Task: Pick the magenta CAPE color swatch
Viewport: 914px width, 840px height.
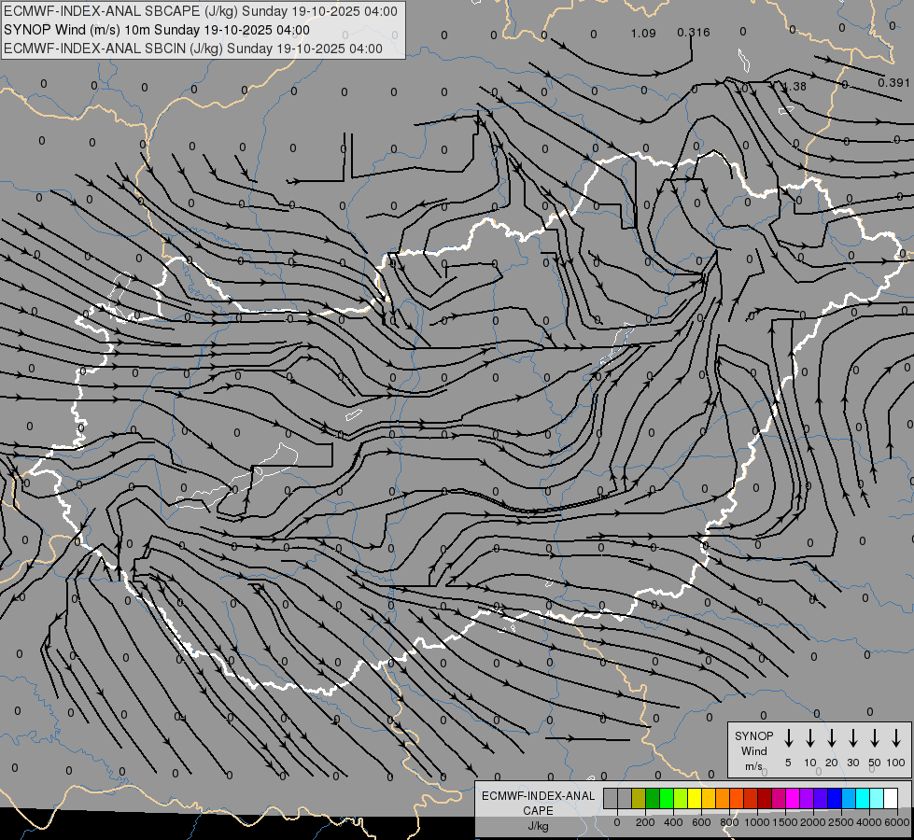Action: tap(793, 798)
